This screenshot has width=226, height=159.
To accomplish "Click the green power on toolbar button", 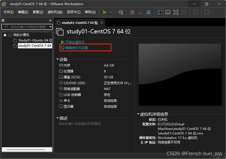I will [x=105, y=12].
